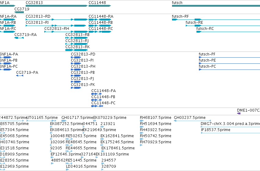Select the RE44665.5prime EST

pos(69,151)
